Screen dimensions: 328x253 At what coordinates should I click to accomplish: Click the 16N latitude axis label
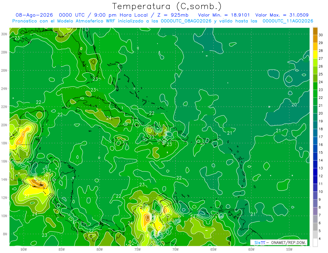coord(4,161)
